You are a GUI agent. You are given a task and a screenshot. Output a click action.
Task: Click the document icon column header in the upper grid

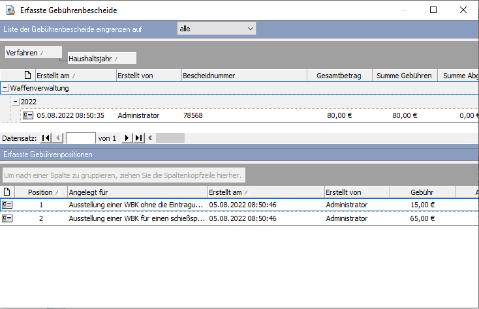[x=27, y=76]
